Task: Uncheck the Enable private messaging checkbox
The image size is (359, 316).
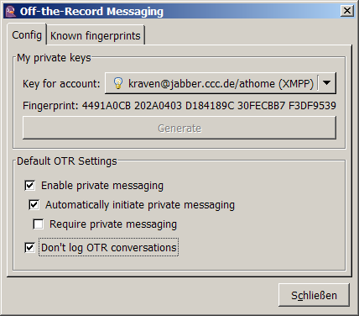Action: tap(30, 186)
